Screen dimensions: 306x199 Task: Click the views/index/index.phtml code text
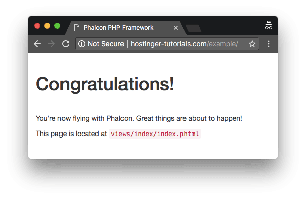click(155, 134)
